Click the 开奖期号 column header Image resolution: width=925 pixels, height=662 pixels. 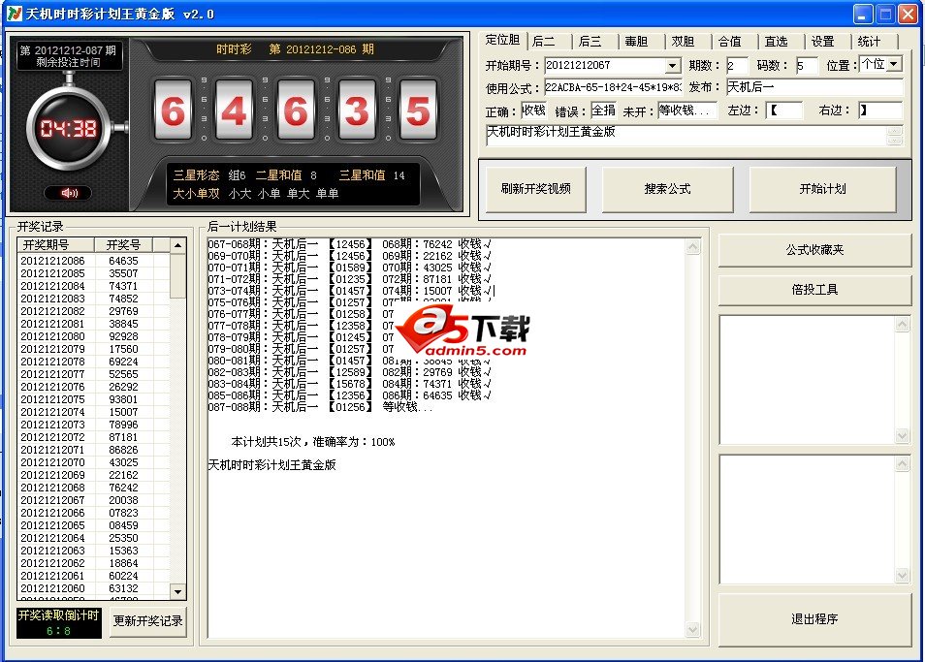[x=56, y=244]
